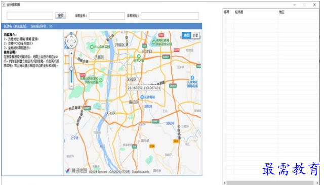Click the scrollbar left arrow in table
The image size is (324, 185).
click(x=225, y=183)
